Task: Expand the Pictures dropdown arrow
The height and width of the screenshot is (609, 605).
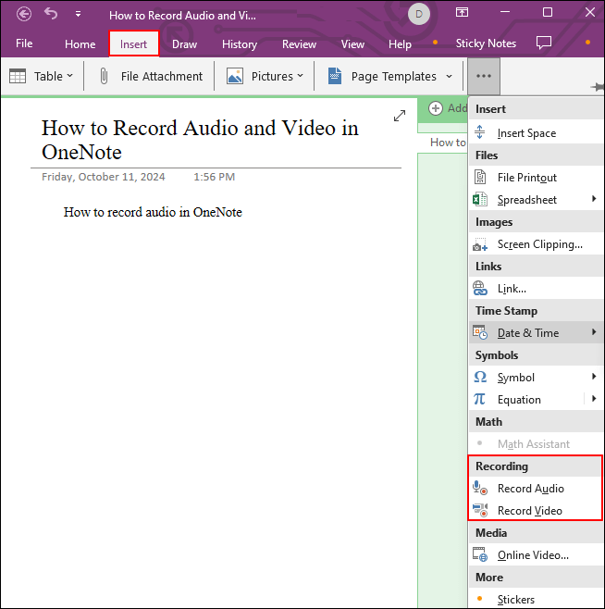Action: point(300,76)
